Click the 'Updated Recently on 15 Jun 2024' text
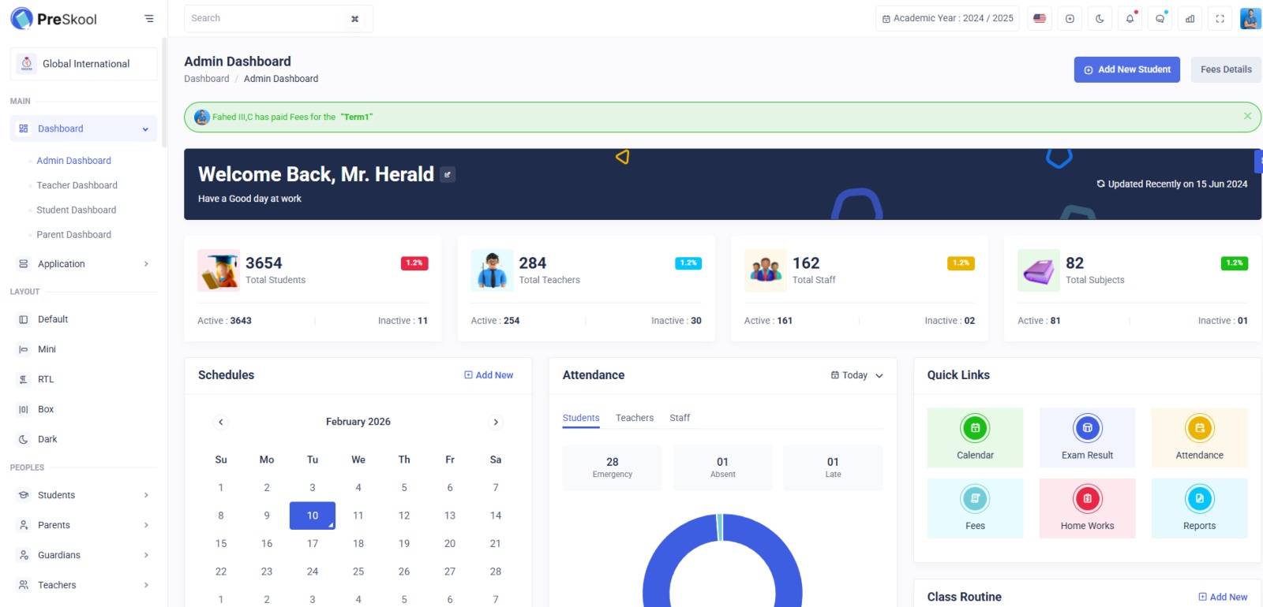The image size is (1263, 607). coord(1172,184)
